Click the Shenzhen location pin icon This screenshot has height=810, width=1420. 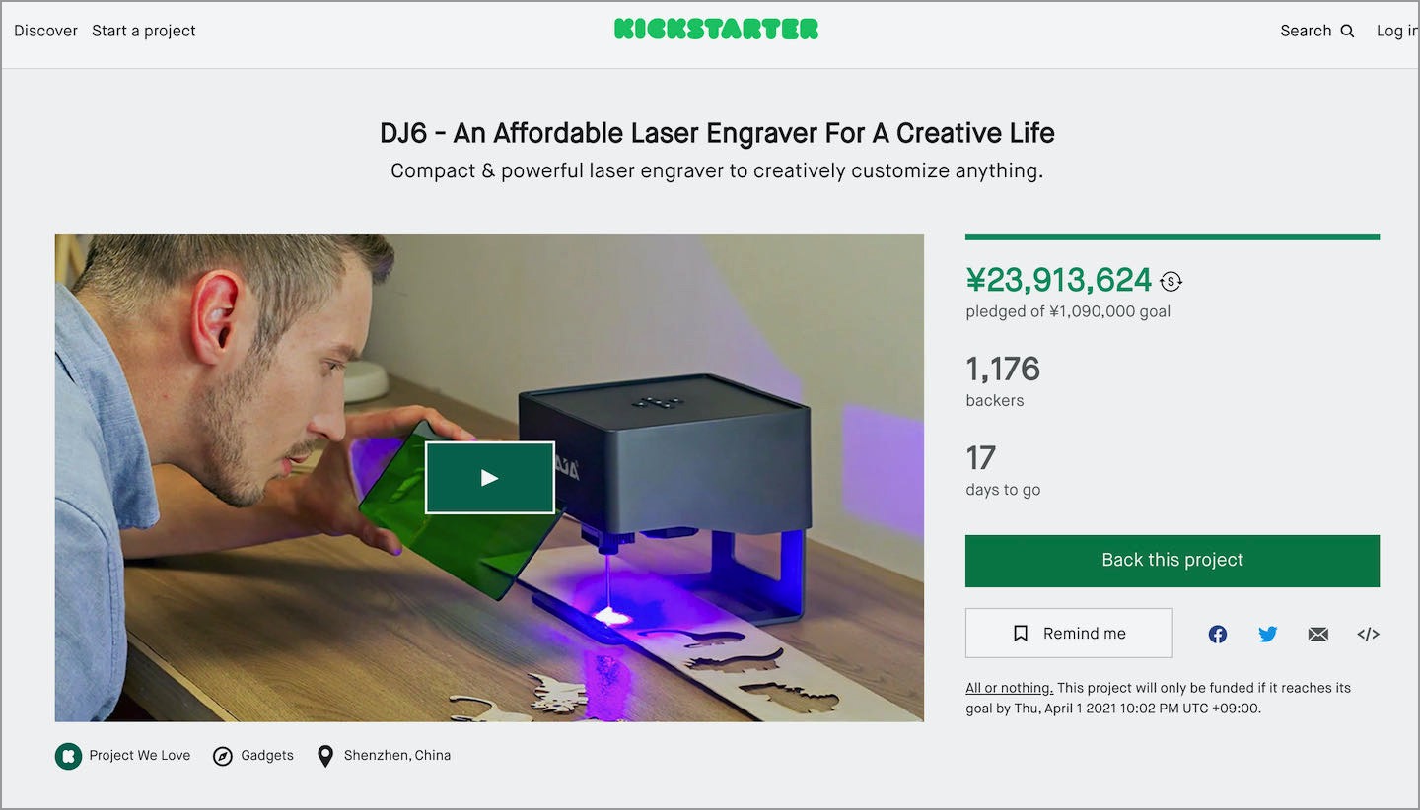tap(324, 756)
